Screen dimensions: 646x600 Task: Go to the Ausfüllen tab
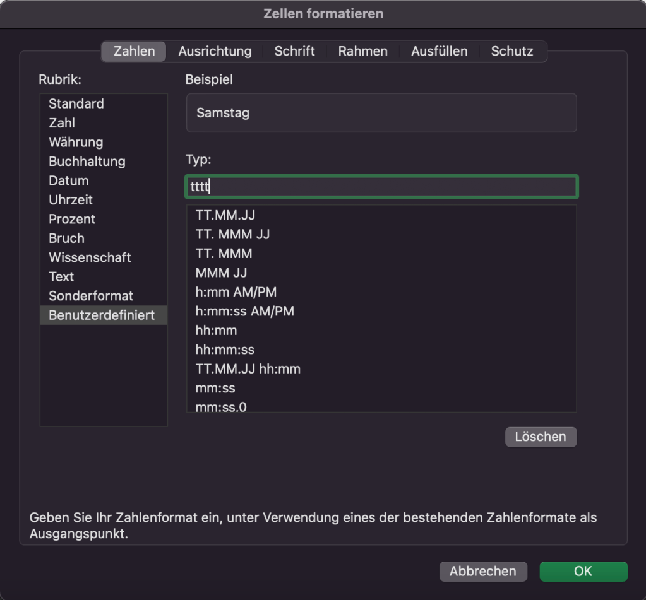pyautogui.click(x=439, y=52)
